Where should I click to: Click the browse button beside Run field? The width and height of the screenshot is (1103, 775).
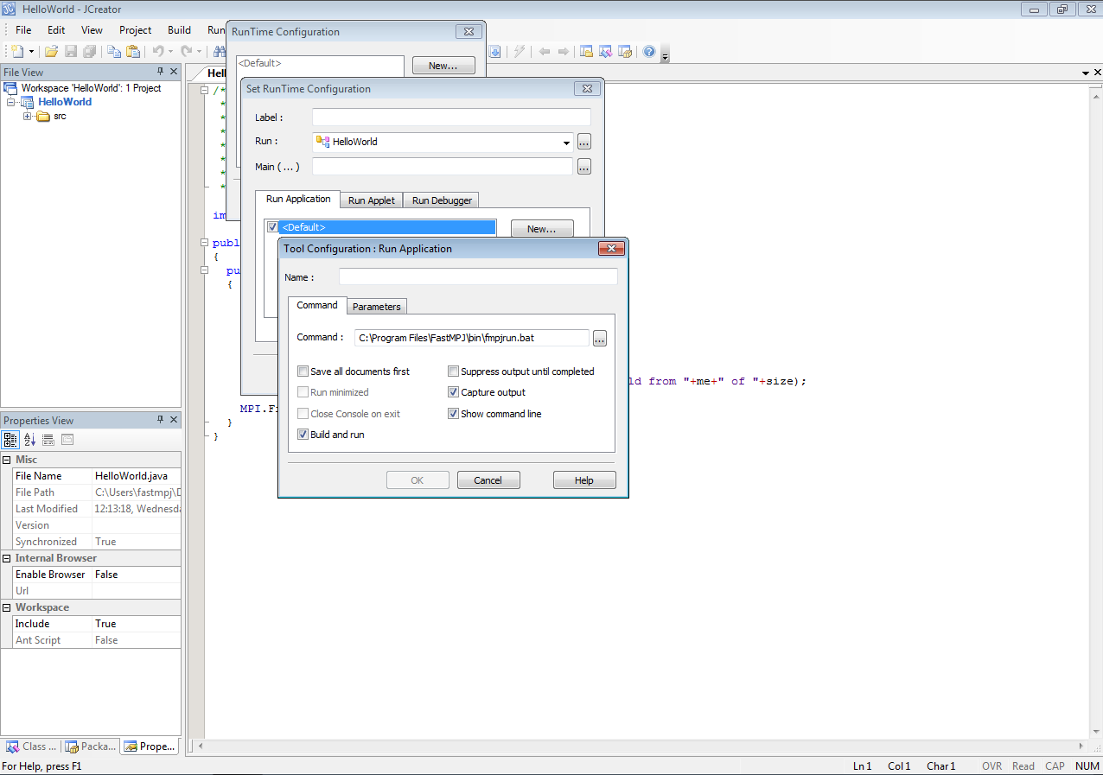coord(584,142)
